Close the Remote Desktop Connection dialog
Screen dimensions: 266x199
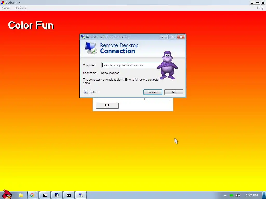(181, 37)
